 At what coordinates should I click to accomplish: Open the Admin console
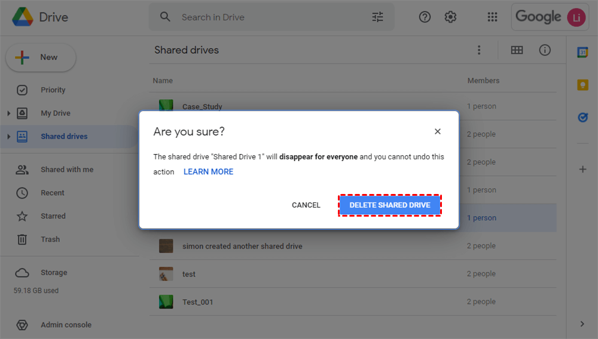pyautogui.click(x=66, y=325)
